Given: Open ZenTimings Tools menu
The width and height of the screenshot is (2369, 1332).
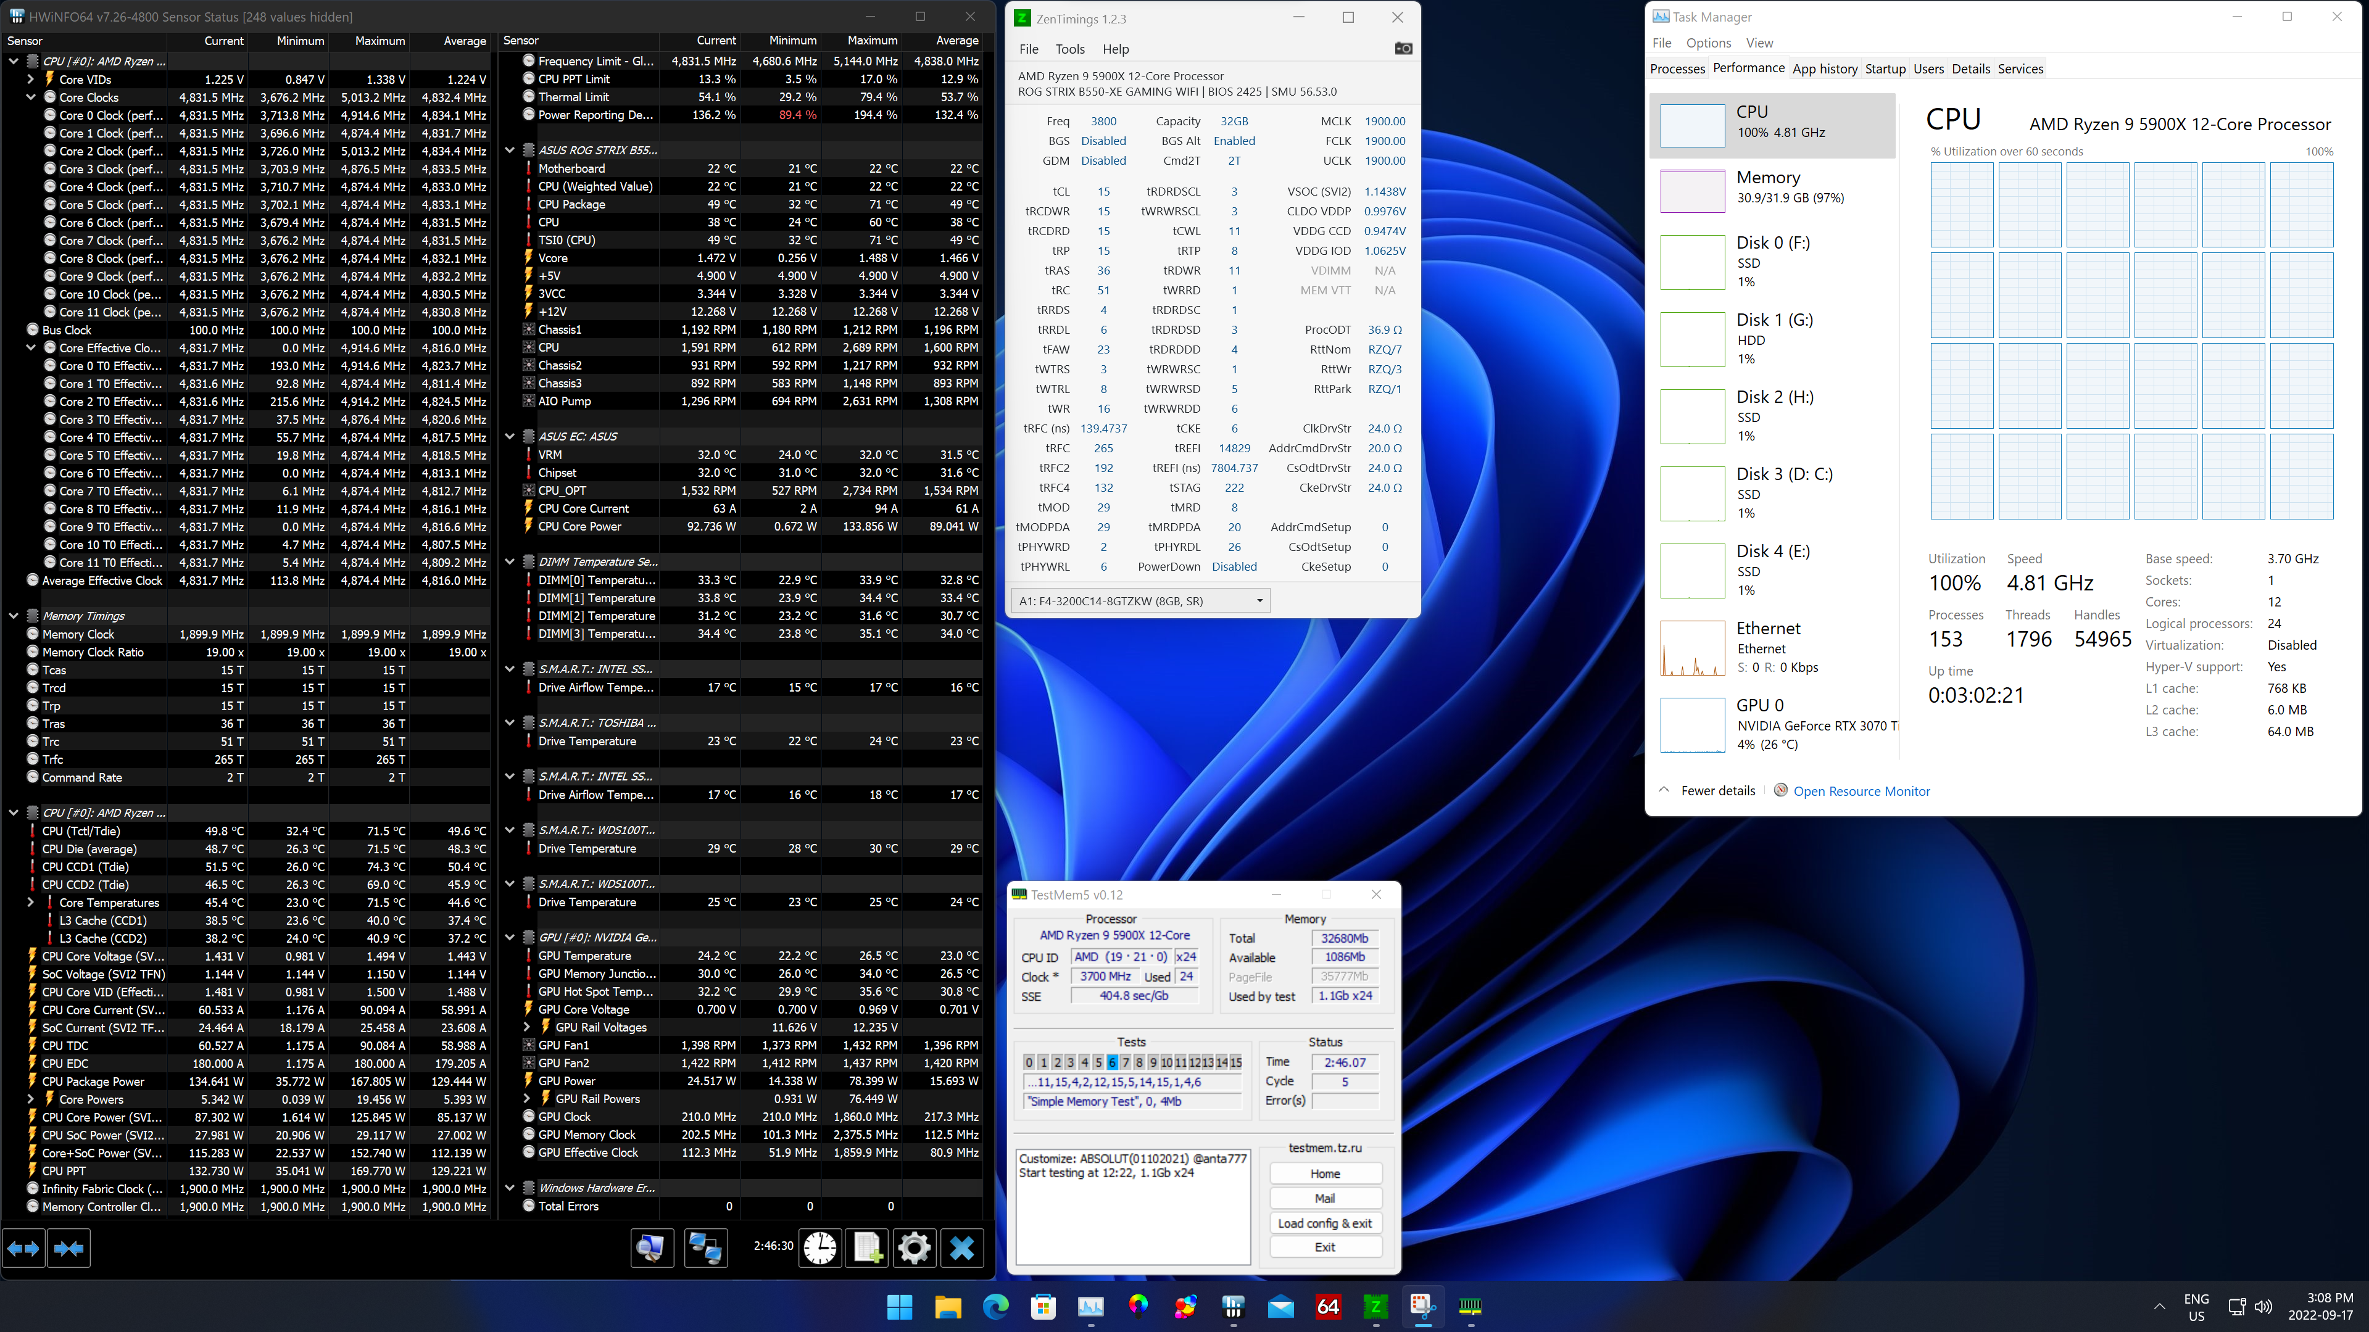Looking at the screenshot, I should click(1069, 49).
